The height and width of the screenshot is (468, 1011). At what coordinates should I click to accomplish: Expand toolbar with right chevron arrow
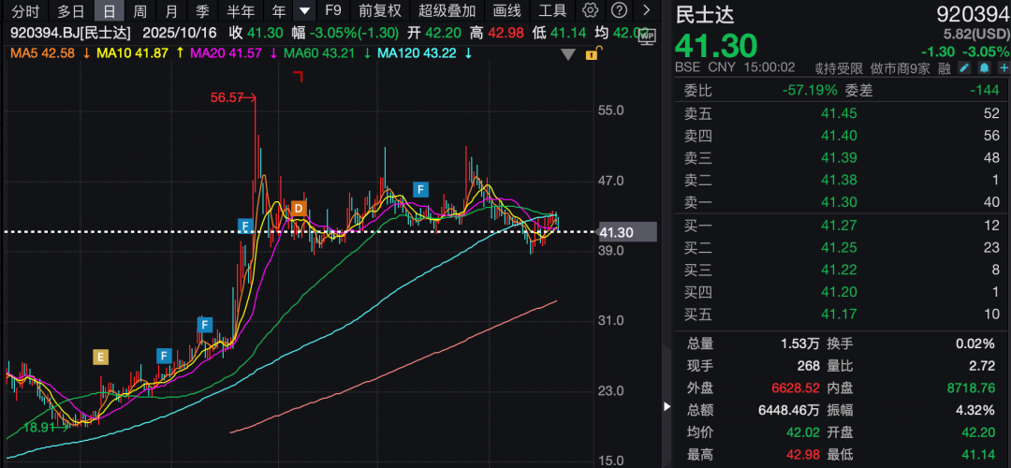point(647,11)
